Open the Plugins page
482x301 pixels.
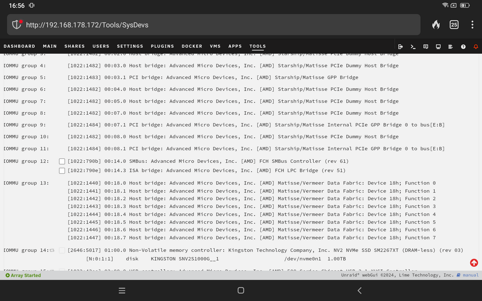(x=162, y=46)
